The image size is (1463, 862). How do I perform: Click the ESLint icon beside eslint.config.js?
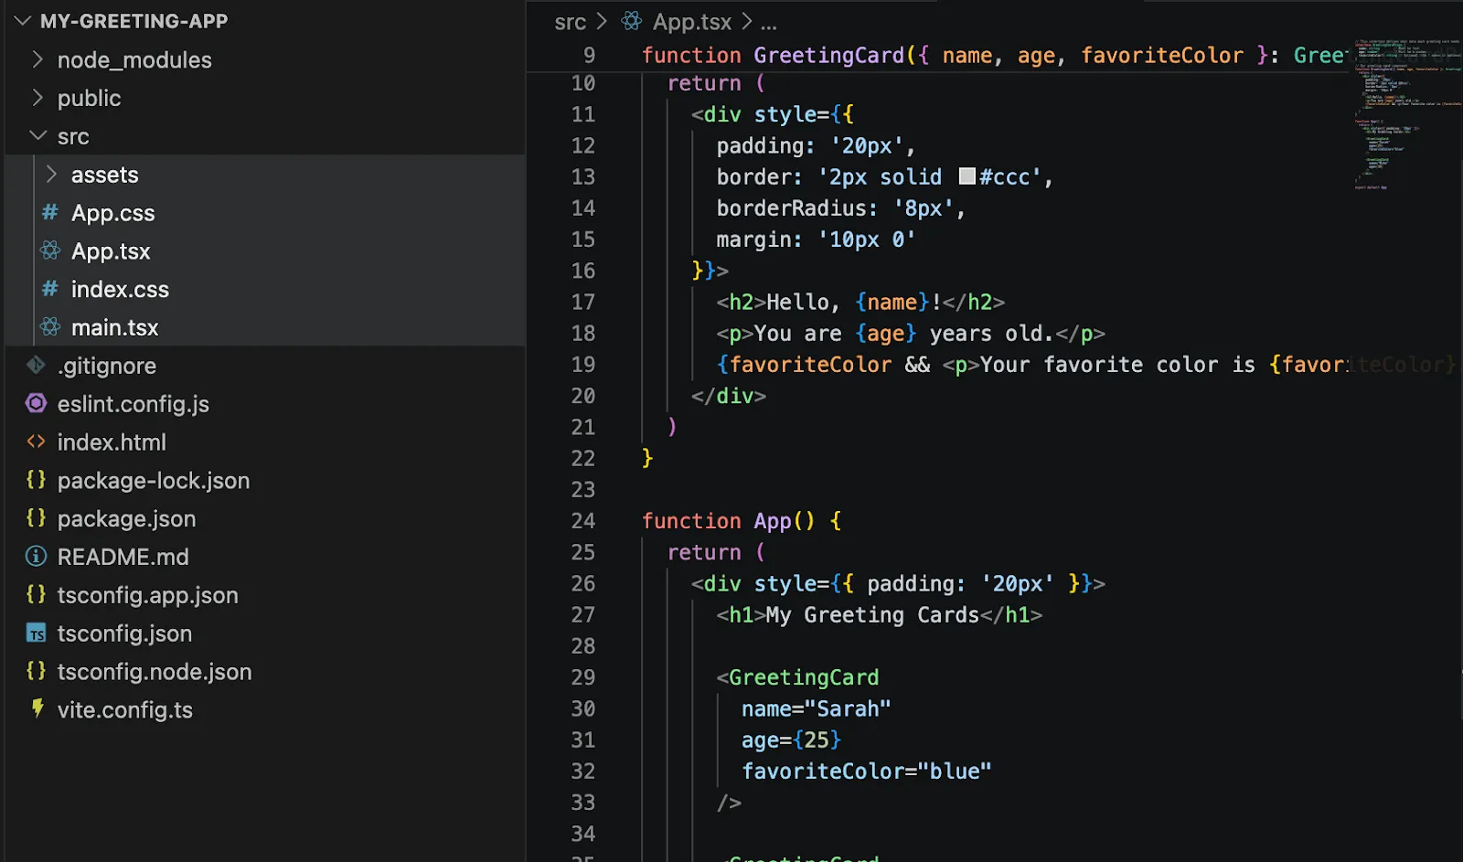pos(36,403)
